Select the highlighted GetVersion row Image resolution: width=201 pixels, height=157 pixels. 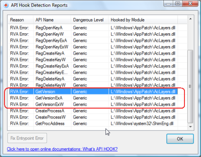coord(93,92)
